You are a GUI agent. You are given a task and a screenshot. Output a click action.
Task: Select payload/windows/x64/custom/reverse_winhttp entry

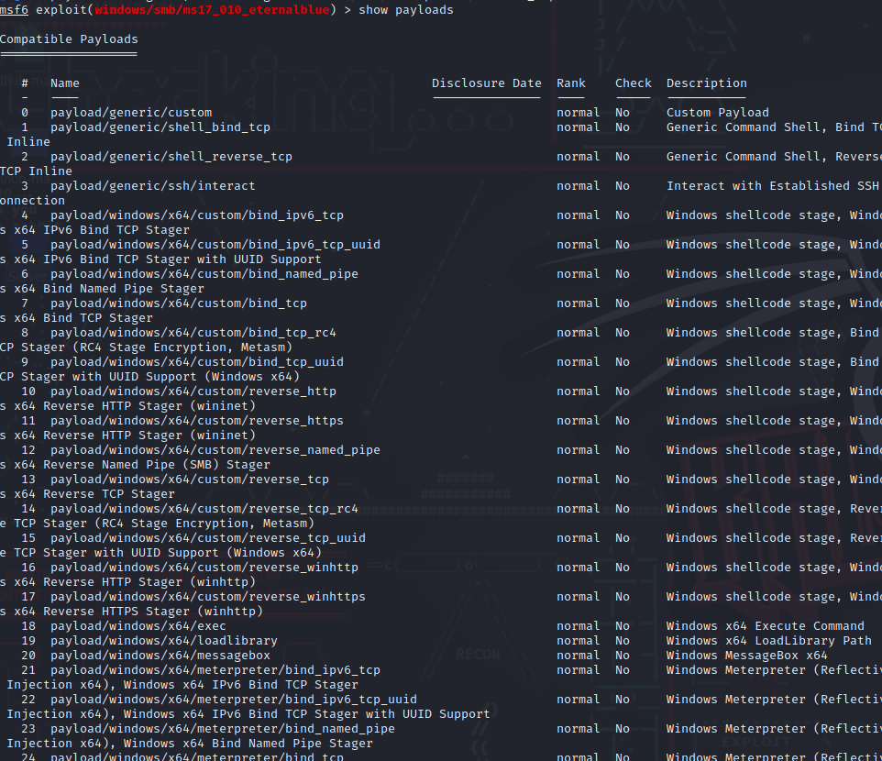[x=204, y=567]
